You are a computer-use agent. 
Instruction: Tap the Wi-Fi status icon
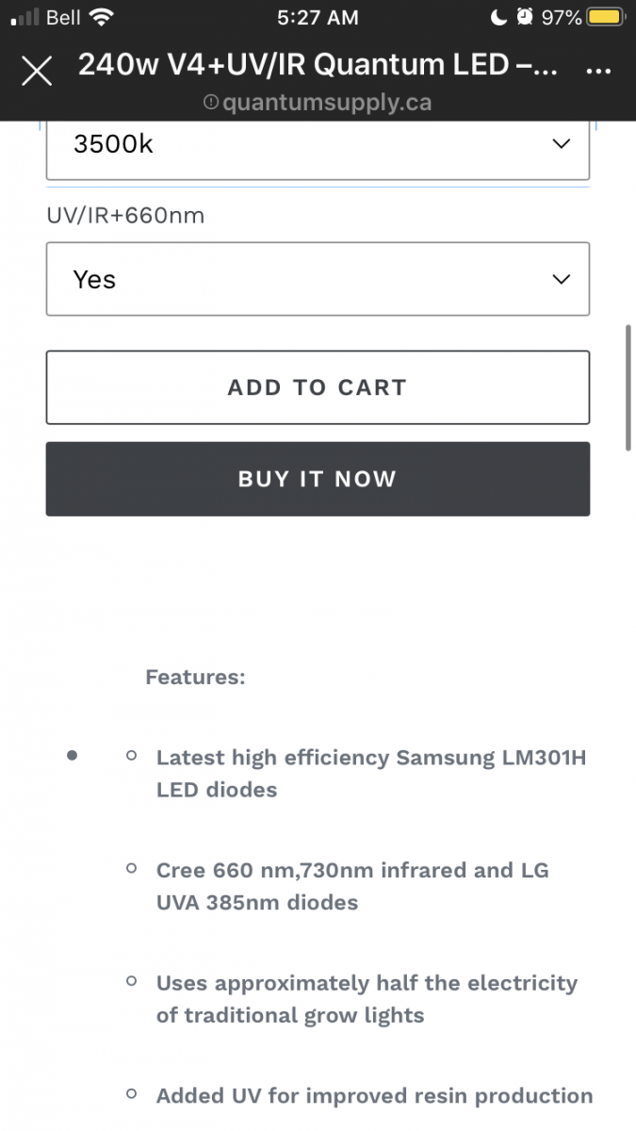click(103, 17)
